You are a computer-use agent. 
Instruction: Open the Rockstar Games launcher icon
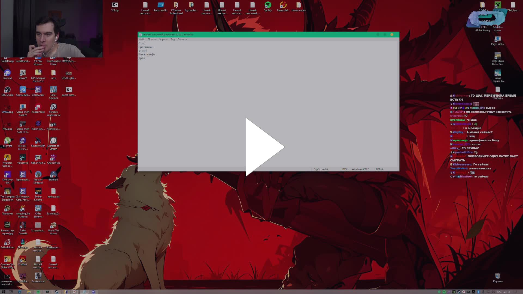click(7, 158)
